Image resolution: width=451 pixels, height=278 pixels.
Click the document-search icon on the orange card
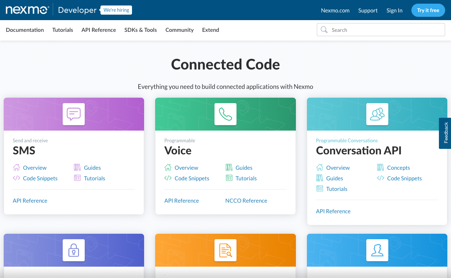click(225, 250)
